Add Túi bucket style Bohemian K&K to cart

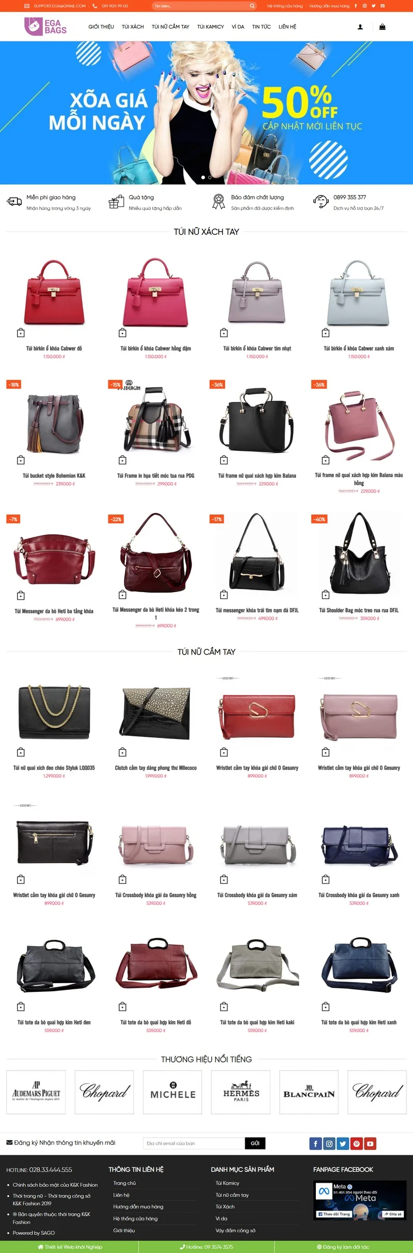(x=21, y=460)
